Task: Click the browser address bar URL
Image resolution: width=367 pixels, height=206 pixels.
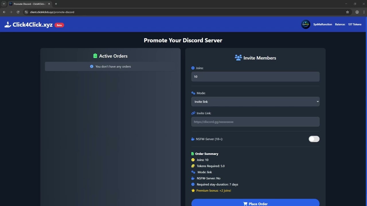Action: 52,12
